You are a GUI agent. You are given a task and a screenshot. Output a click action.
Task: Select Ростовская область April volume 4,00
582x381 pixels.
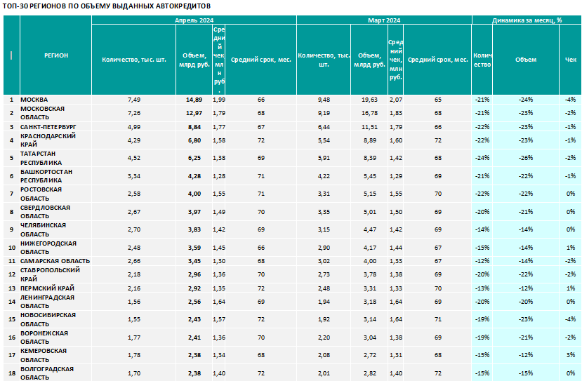pos(194,194)
